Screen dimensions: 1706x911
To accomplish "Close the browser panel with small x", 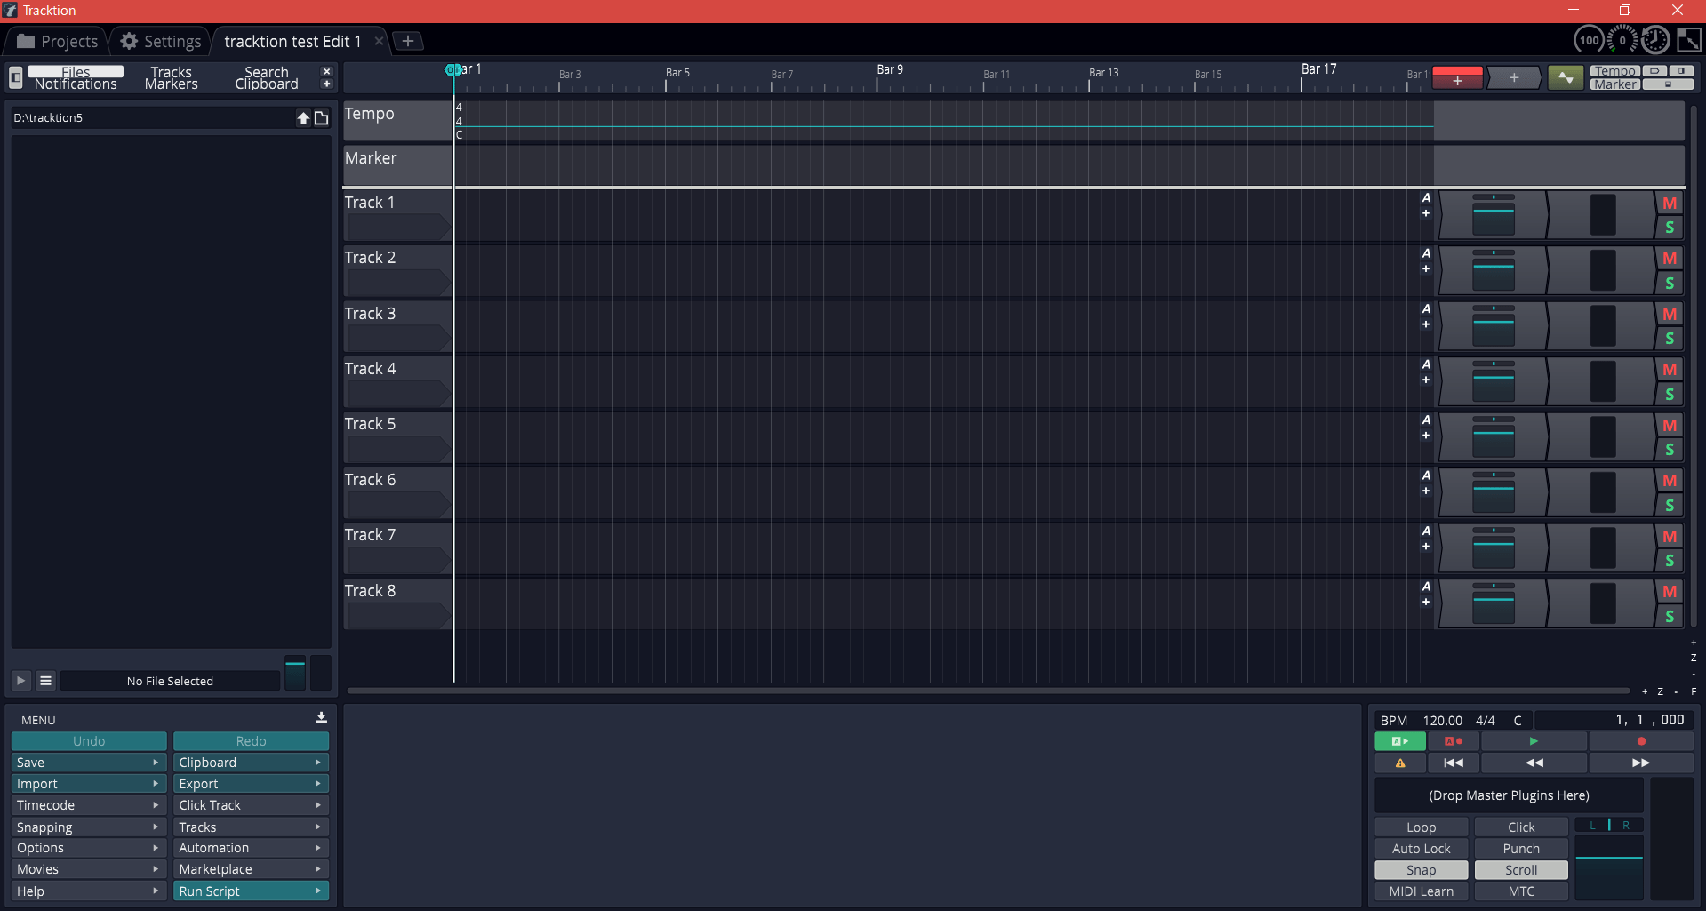I will [x=327, y=71].
